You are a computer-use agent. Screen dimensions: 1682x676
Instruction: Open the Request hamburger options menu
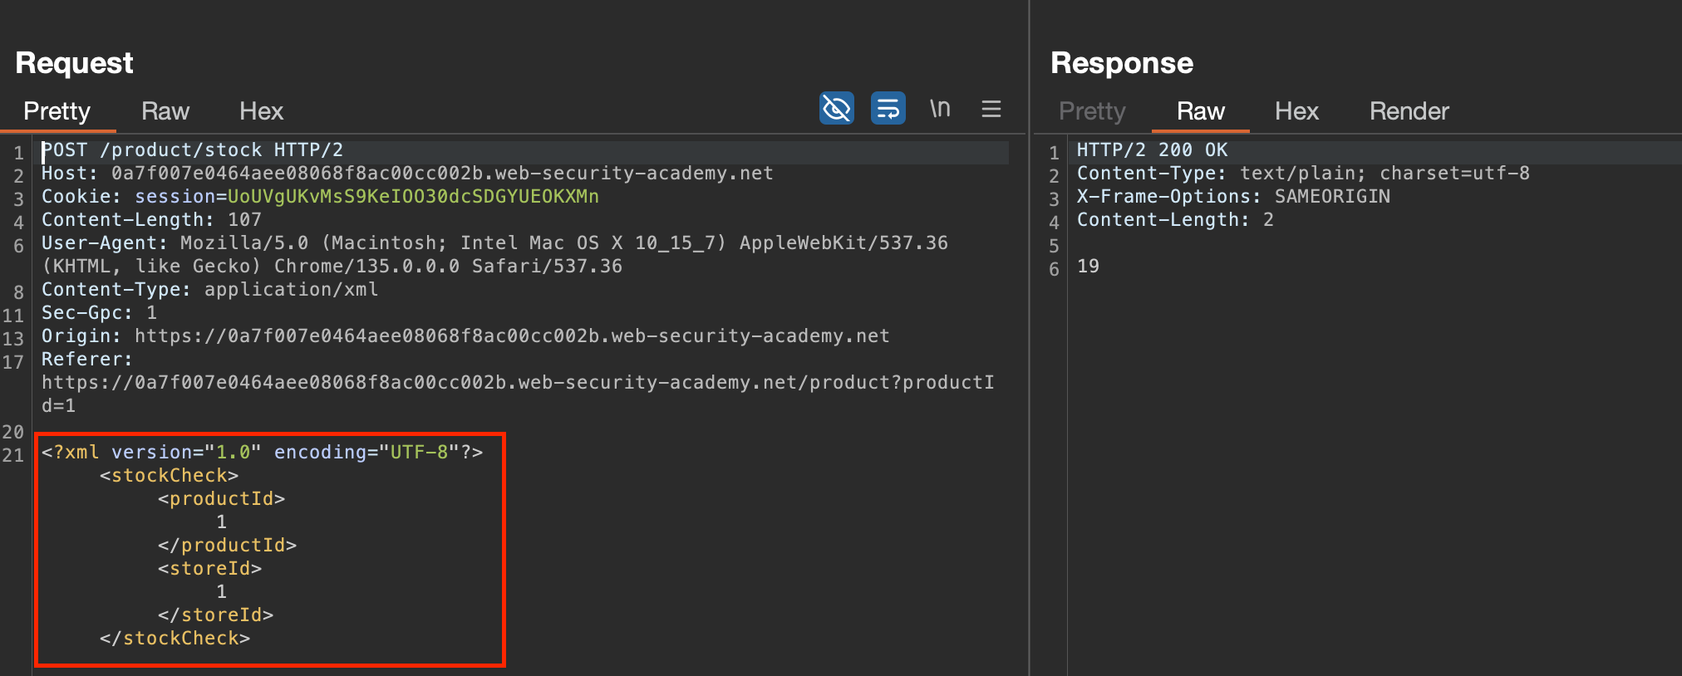coord(991,109)
